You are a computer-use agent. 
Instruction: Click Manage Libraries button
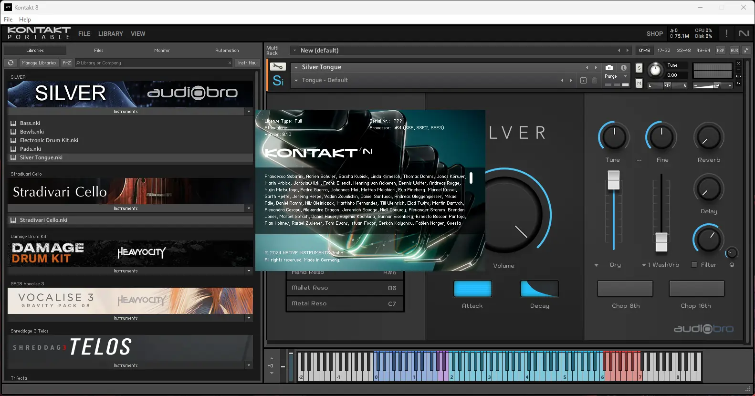39,63
